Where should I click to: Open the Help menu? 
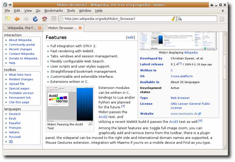coord(99,11)
